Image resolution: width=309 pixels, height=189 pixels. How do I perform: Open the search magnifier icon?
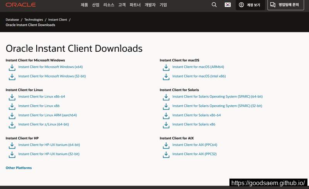pyautogui.click(x=214, y=5)
